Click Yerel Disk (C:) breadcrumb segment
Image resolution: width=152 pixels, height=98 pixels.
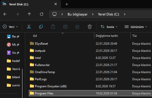pyautogui.click(x=108, y=14)
